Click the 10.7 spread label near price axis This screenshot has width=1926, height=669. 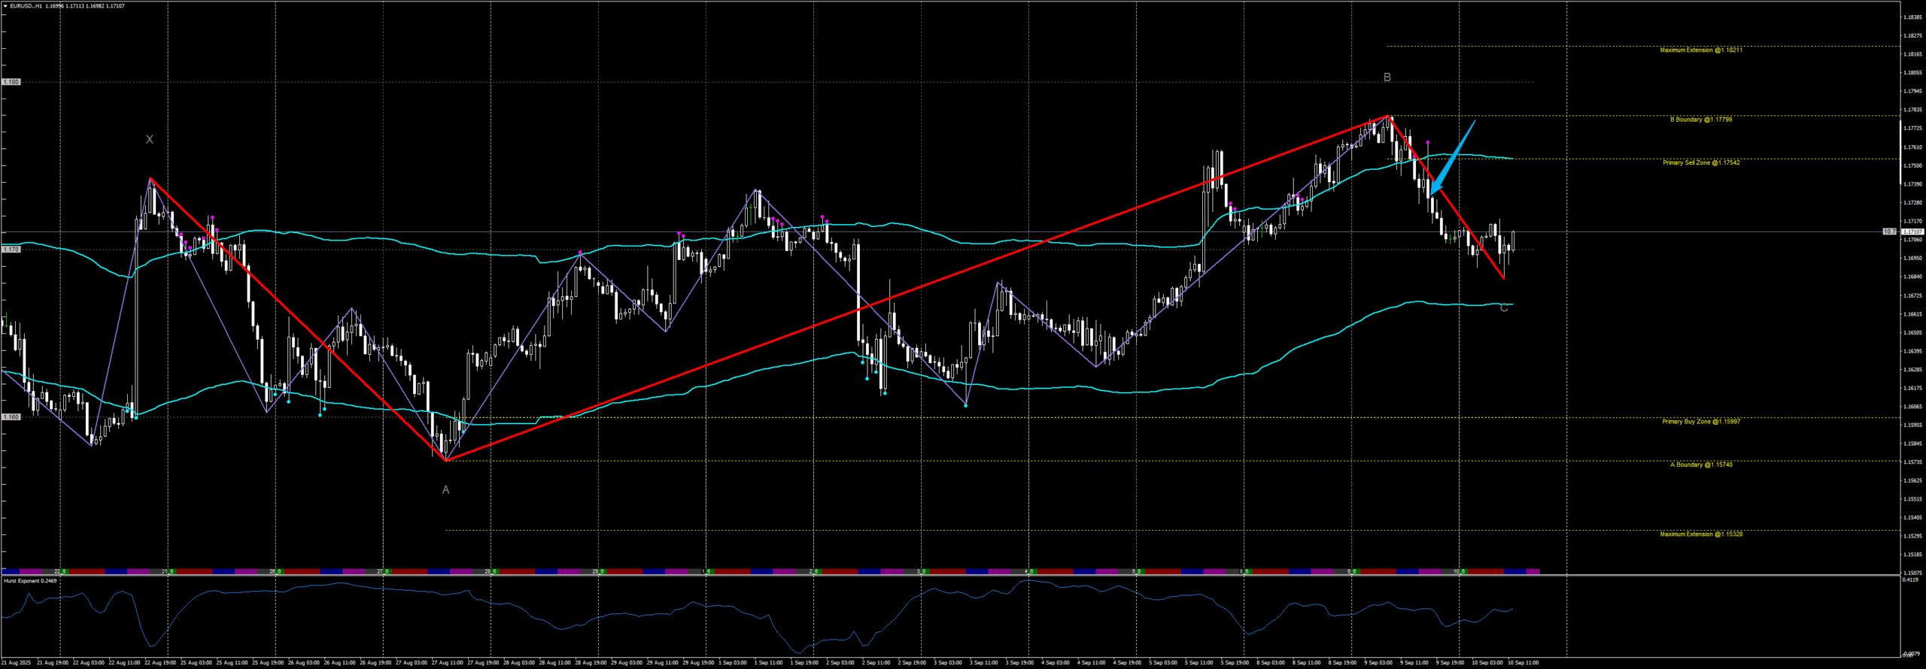point(1889,232)
